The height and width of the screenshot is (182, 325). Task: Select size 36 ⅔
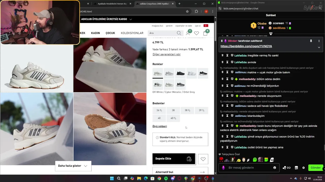[x=159, y=110]
